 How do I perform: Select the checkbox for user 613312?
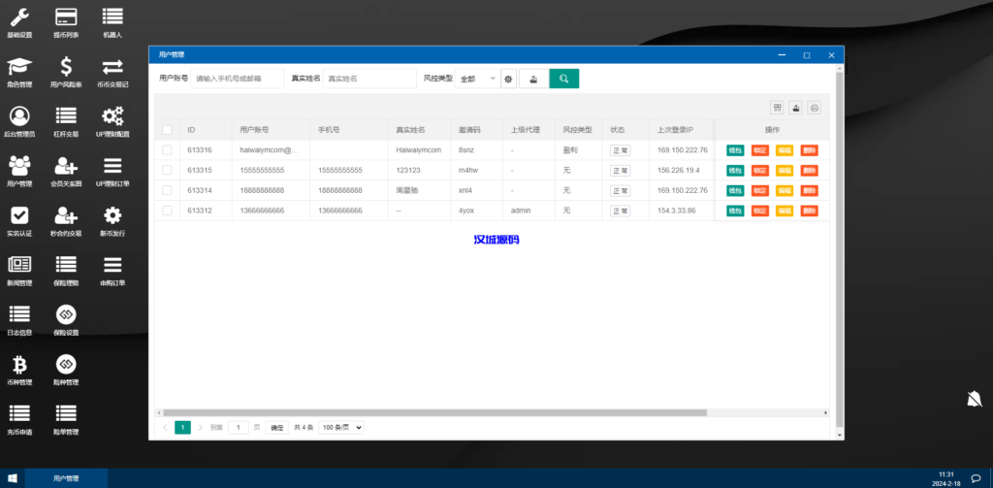pyautogui.click(x=167, y=210)
